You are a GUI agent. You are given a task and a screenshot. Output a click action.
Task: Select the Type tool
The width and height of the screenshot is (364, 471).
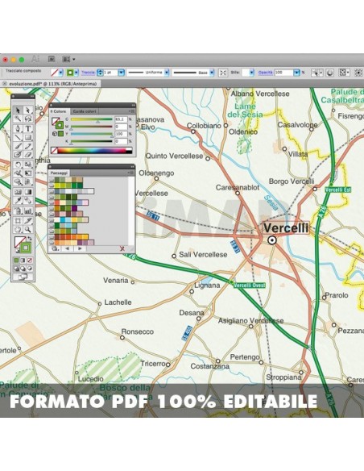point(28,128)
